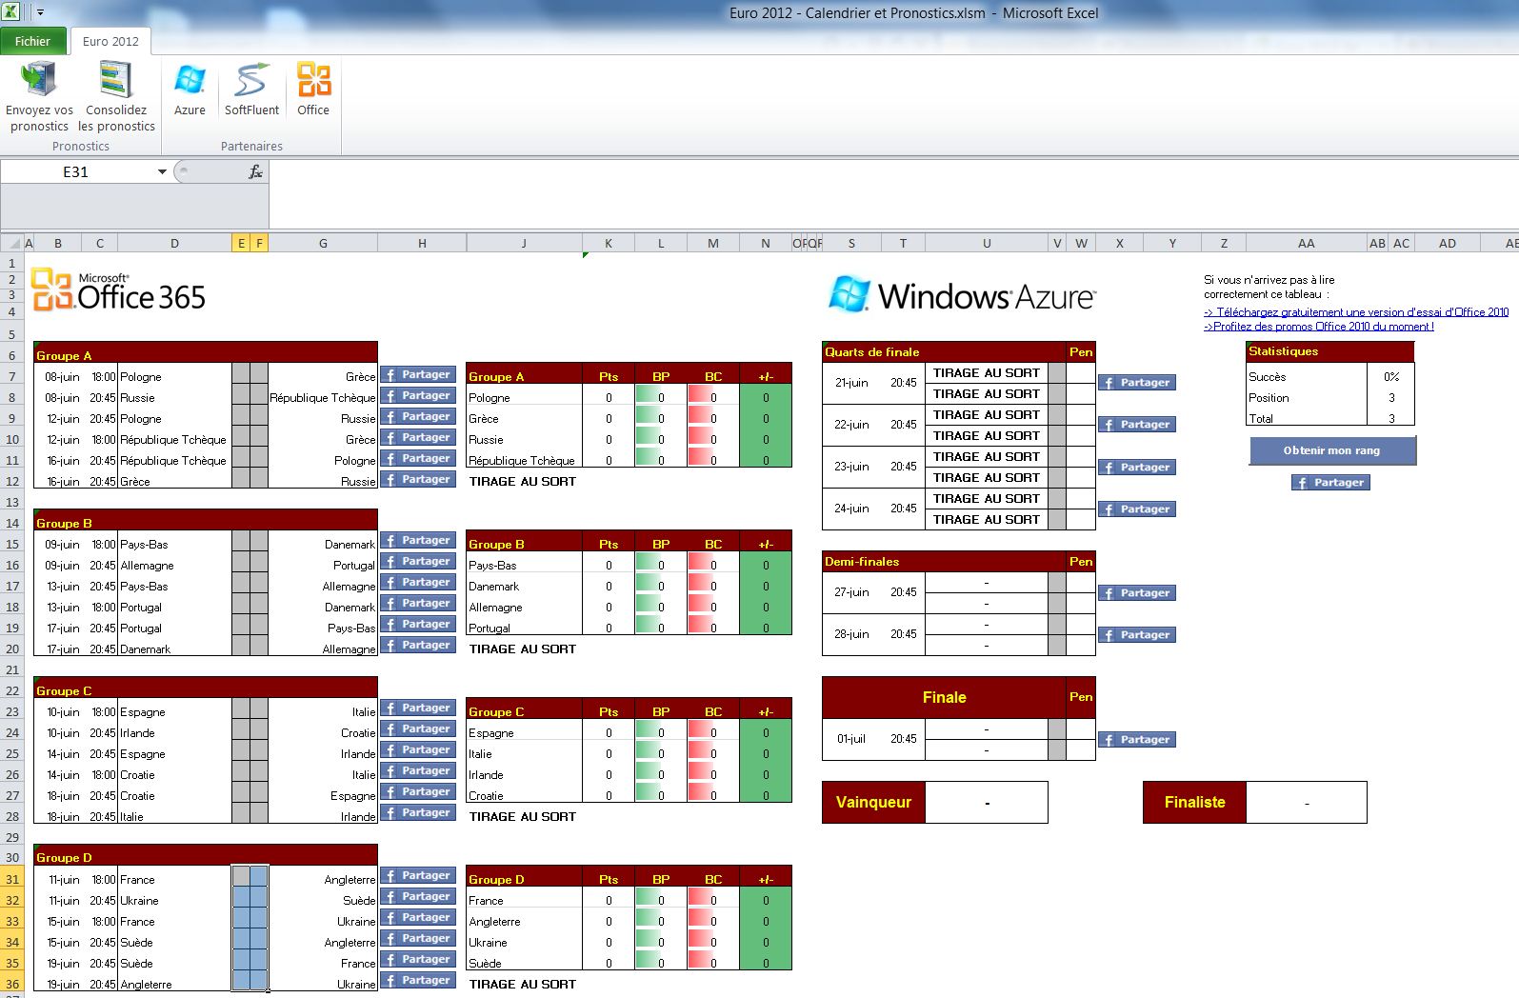Select the column G header
Screen dimensions: 1519x998
pos(323,244)
